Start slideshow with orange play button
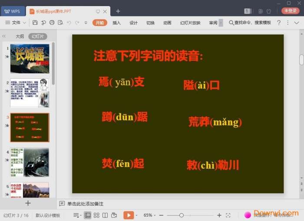Image resolution: width=304 pixels, height=221 pixels. 129,215
